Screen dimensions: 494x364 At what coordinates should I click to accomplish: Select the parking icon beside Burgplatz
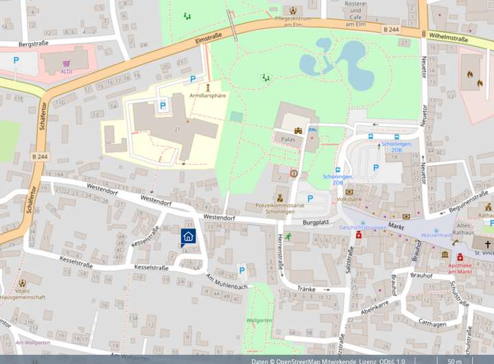[310, 198]
